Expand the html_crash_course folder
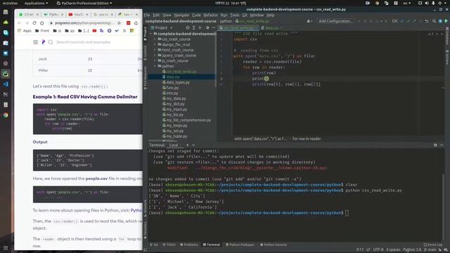Image resolution: width=450 pixels, height=253 pixels. click(x=155, y=50)
